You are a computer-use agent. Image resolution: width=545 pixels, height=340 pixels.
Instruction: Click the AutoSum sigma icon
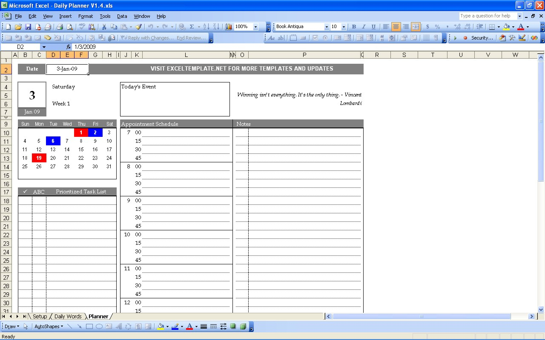pyautogui.click(x=192, y=27)
